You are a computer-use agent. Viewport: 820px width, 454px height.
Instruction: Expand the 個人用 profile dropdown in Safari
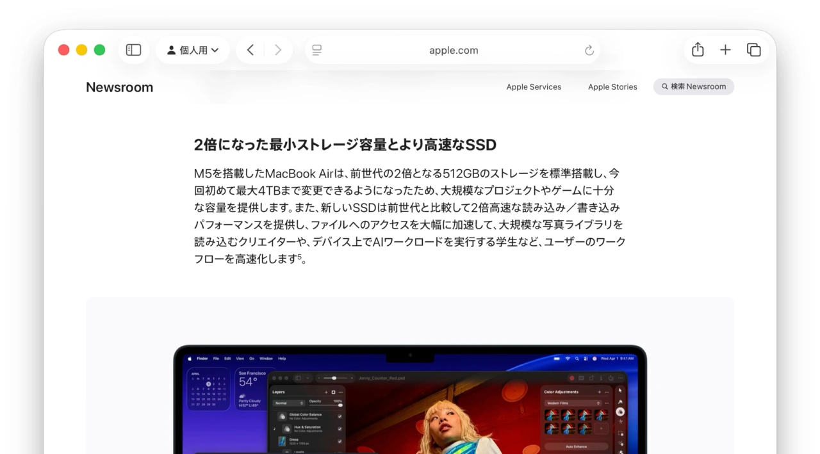coord(192,50)
